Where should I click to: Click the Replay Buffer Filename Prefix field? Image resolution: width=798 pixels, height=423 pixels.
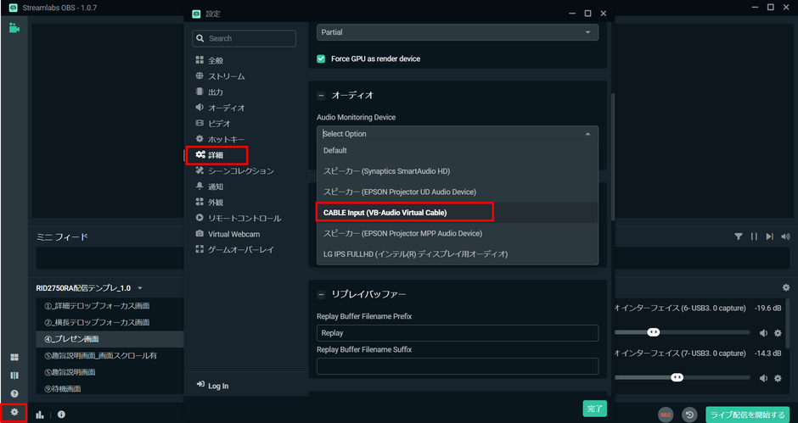(x=458, y=333)
